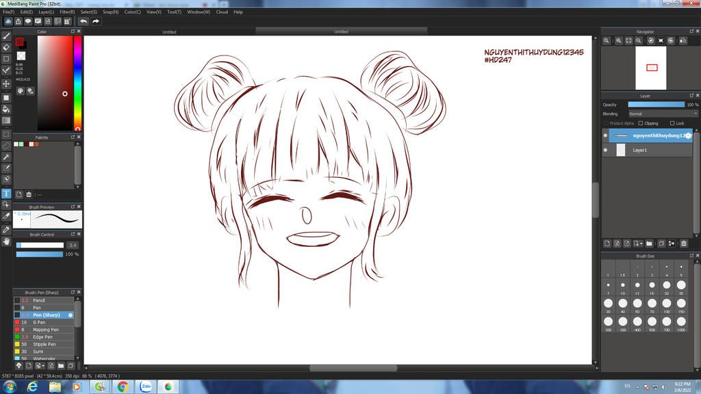Screen dimensions: 701x394
Task: Click the Delete Layer trash icon
Action: (684, 244)
